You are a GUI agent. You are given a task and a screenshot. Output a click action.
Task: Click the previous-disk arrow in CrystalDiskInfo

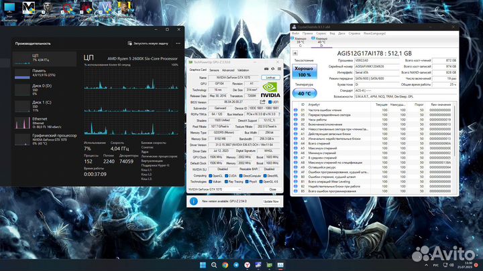click(295, 53)
